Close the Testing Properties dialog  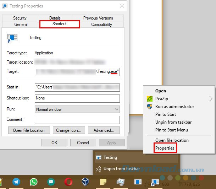[x=122, y=6]
